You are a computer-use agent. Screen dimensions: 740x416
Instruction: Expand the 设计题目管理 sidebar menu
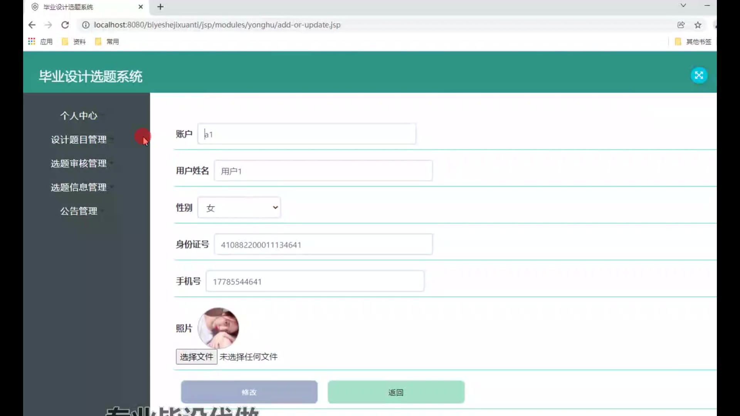(x=79, y=139)
